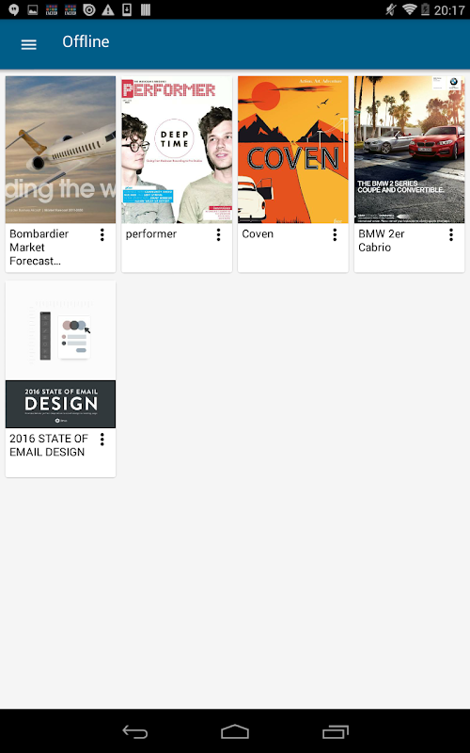The image size is (470, 753).
Task: Tap the Android back button
Action: (135, 732)
